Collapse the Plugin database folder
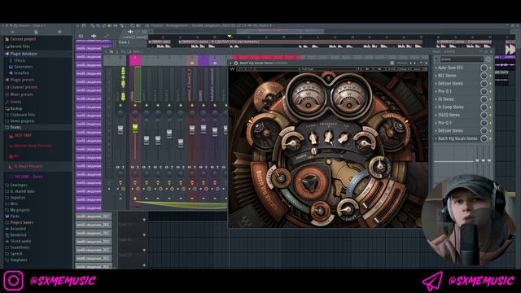This screenshot has height=293, width=521. click(x=24, y=54)
